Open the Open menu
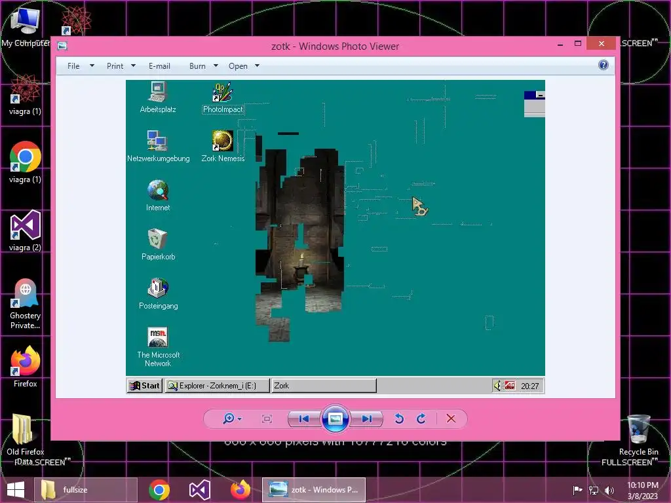The image size is (671, 503). click(x=238, y=66)
